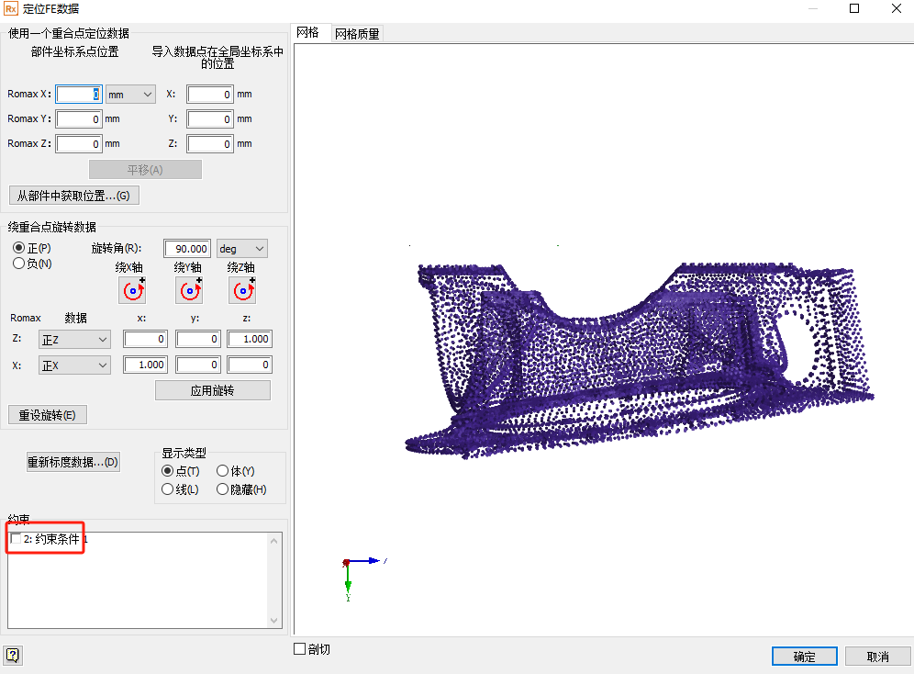The image size is (914, 674).
Task: Click constraint list scrollbar down arrow
Action: 274,621
